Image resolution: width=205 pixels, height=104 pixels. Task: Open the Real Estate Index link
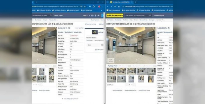coord(117,90)
